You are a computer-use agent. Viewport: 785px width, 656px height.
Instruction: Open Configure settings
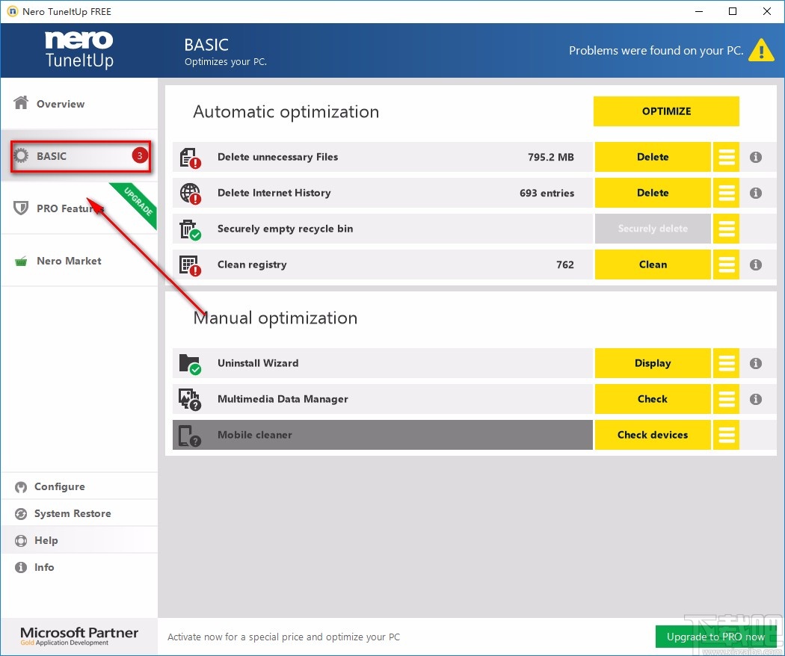tap(79, 486)
